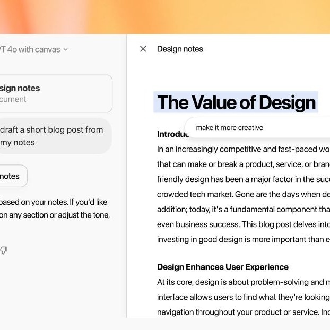330x330 pixels.
Task: Place cursor in the introduction paragraph first line
Action: click(244, 149)
